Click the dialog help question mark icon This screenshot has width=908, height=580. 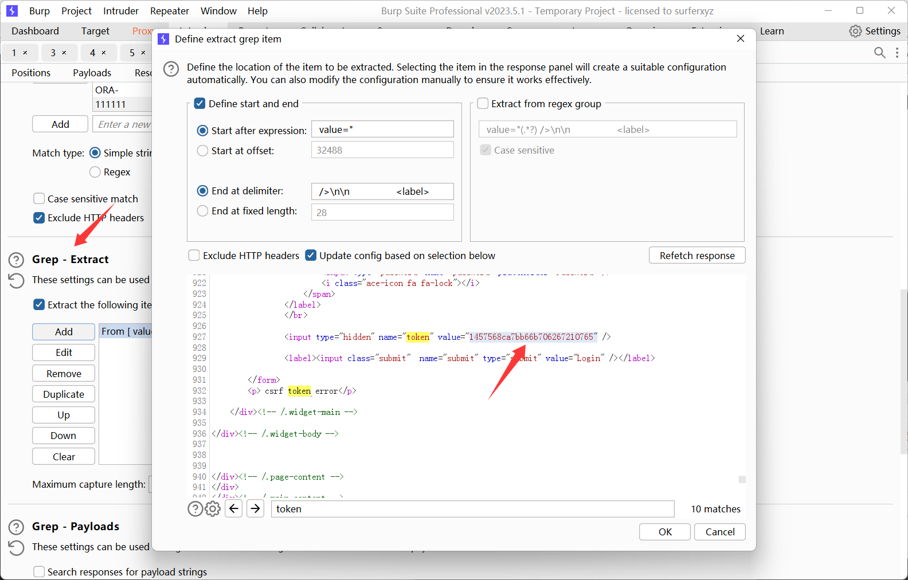tap(171, 69)
